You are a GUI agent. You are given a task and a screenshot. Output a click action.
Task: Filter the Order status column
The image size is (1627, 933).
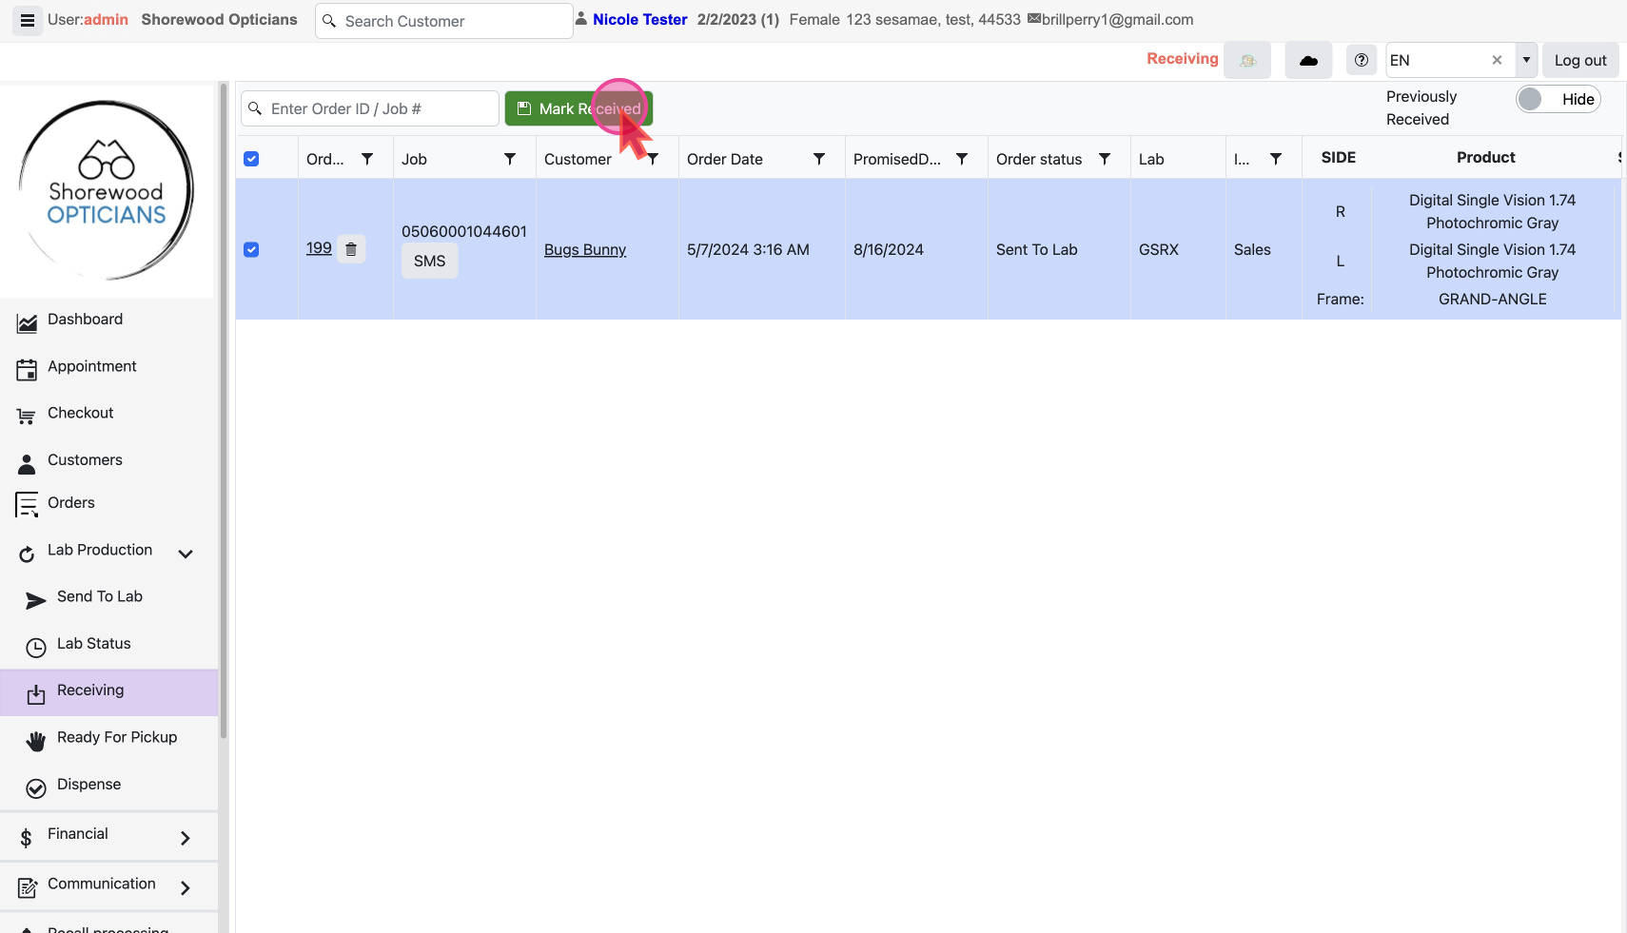click(1104, 159)
